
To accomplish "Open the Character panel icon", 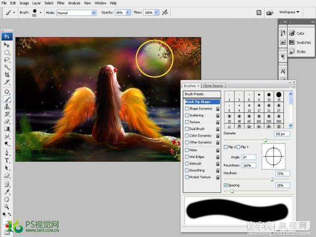I will [x=283, y=71].
